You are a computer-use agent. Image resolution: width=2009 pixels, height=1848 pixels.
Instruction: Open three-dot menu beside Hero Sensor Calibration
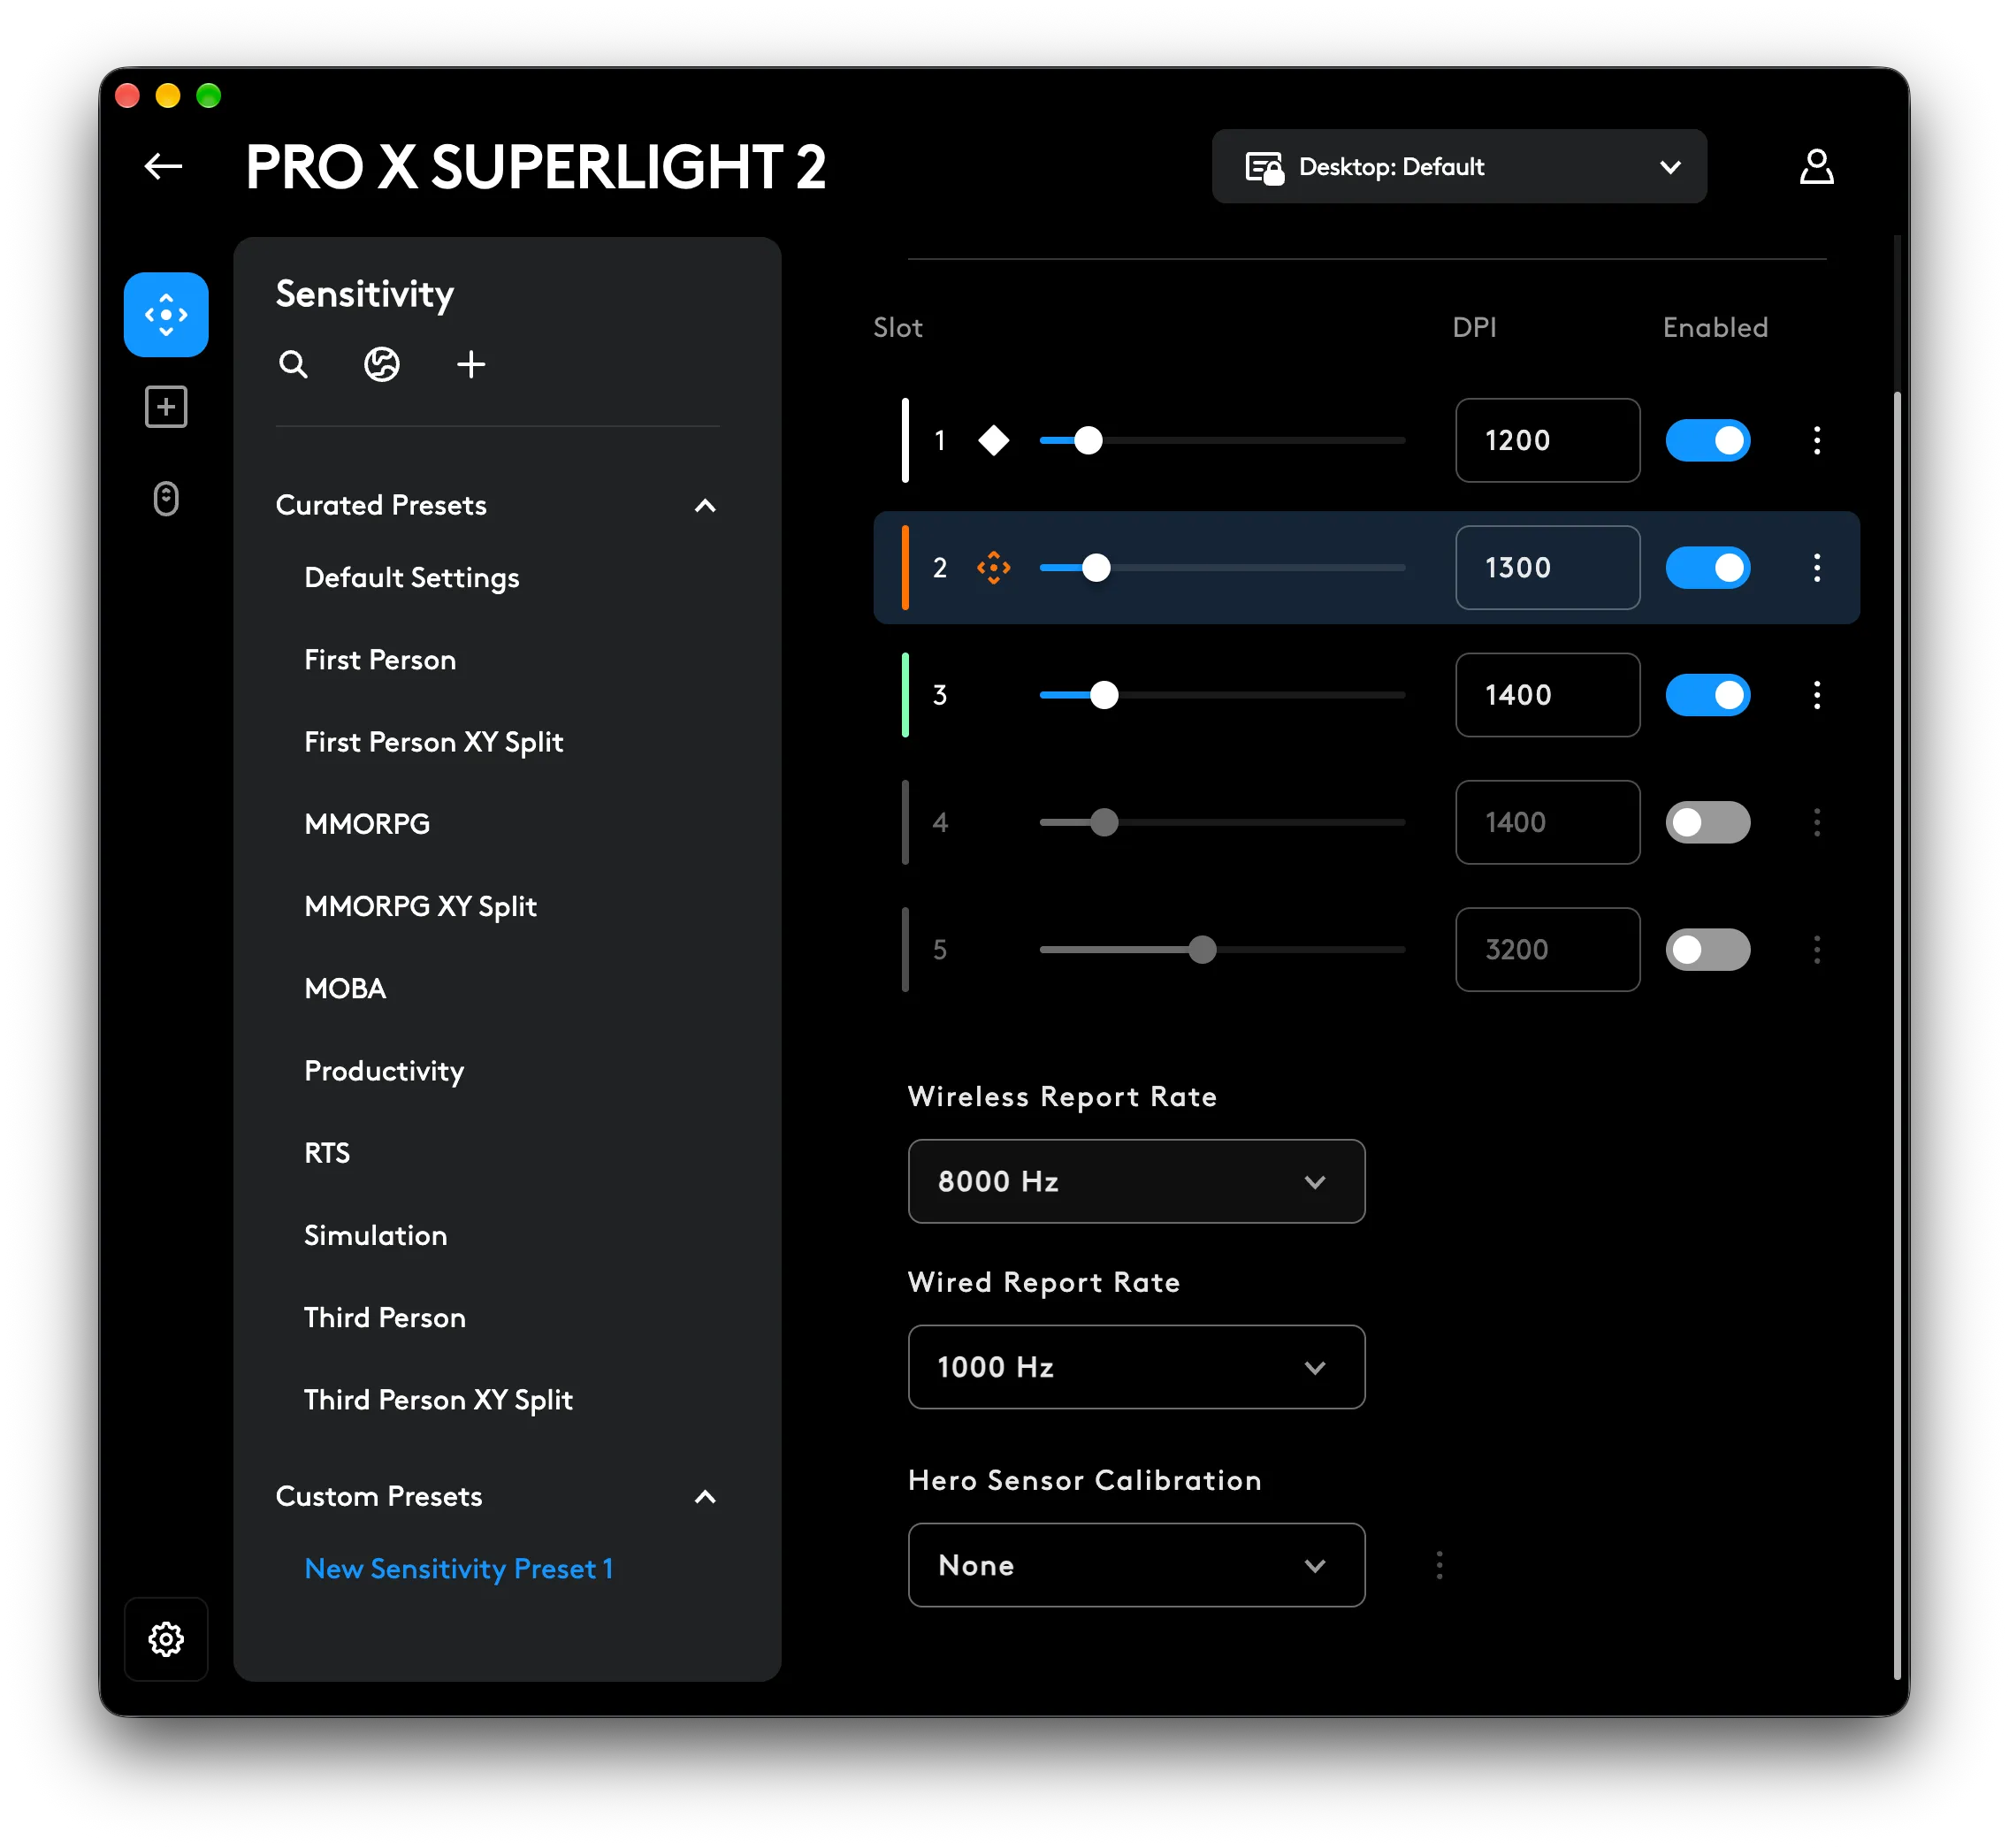click(1439, 1564)
